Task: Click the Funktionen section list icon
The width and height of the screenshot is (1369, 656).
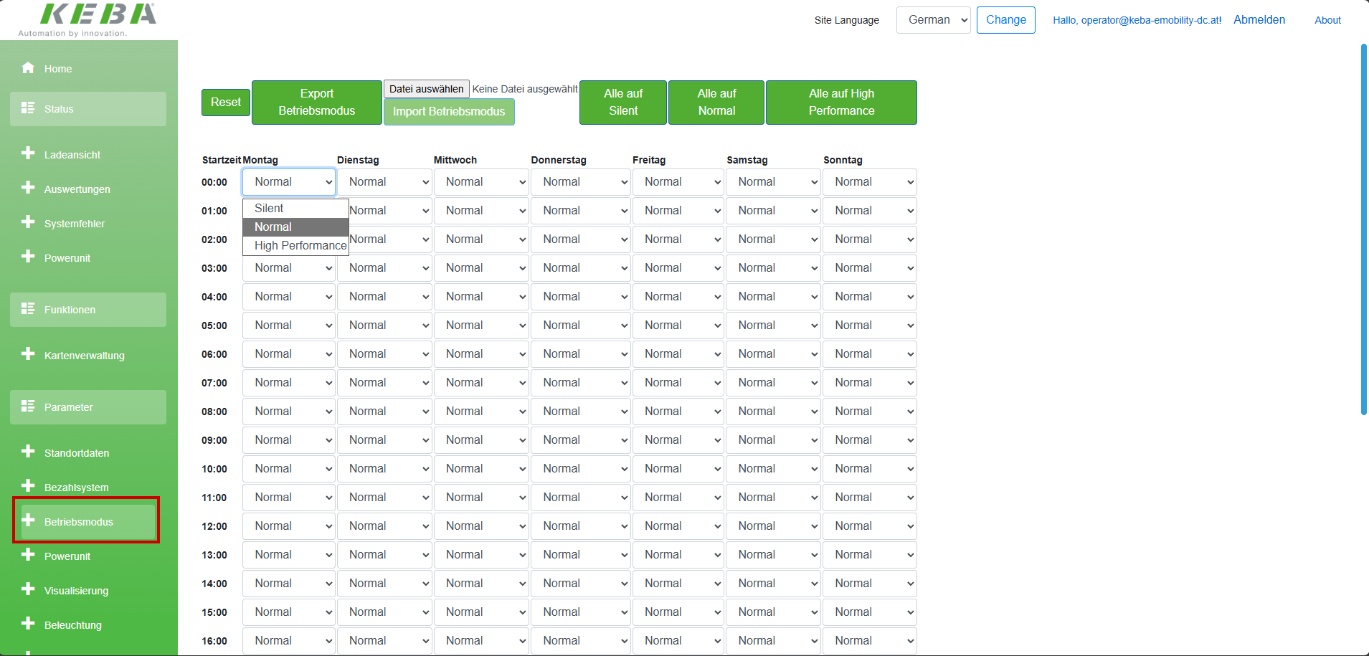Action: pos(28,308)
